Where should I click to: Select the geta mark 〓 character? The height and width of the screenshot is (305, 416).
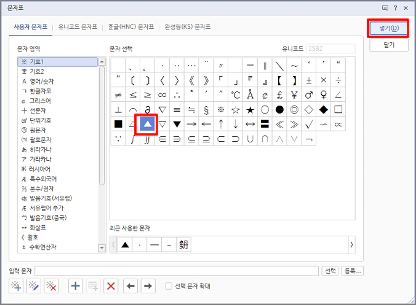(265, 124)
